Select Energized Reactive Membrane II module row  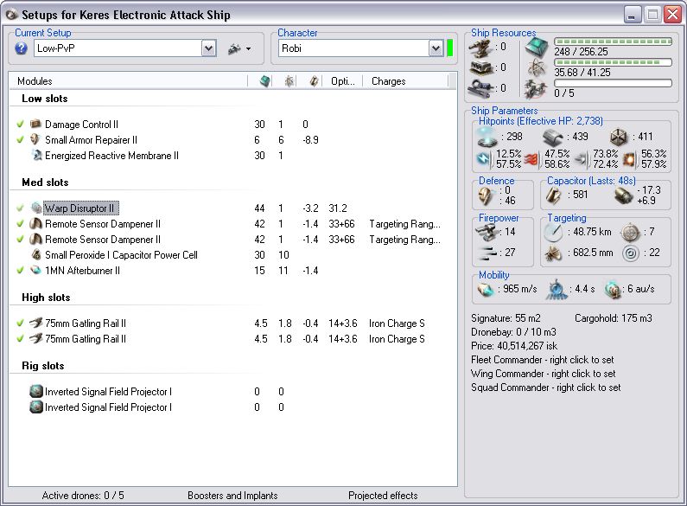[x=232, y=156]
